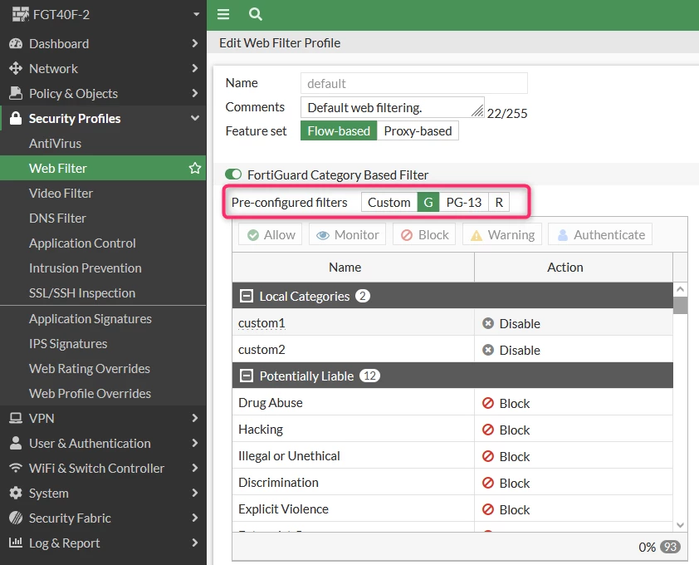Collapse the Local Categories group
699x565 pixels.
[246, 296]
